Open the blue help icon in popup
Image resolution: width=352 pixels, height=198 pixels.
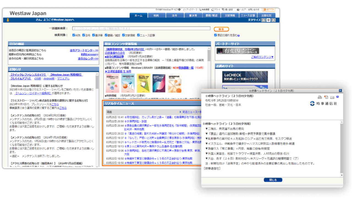[337, 97]
